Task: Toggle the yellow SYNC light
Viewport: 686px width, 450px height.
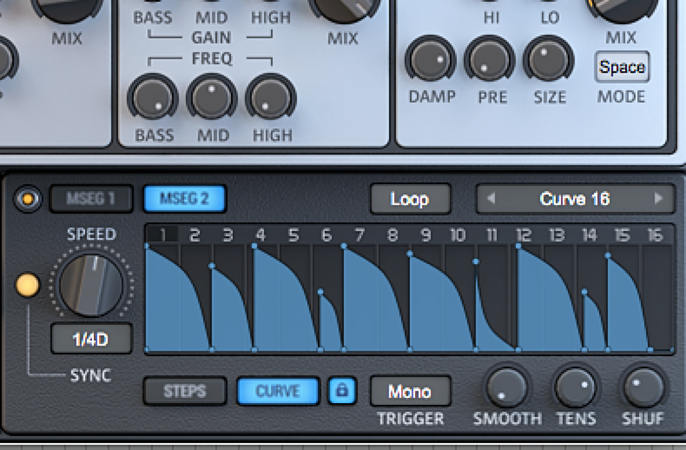Action: (x=28, y=285)
